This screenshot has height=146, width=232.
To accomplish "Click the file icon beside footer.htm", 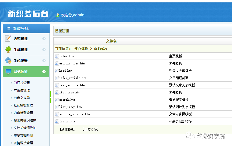I will (x=56, y=122).
